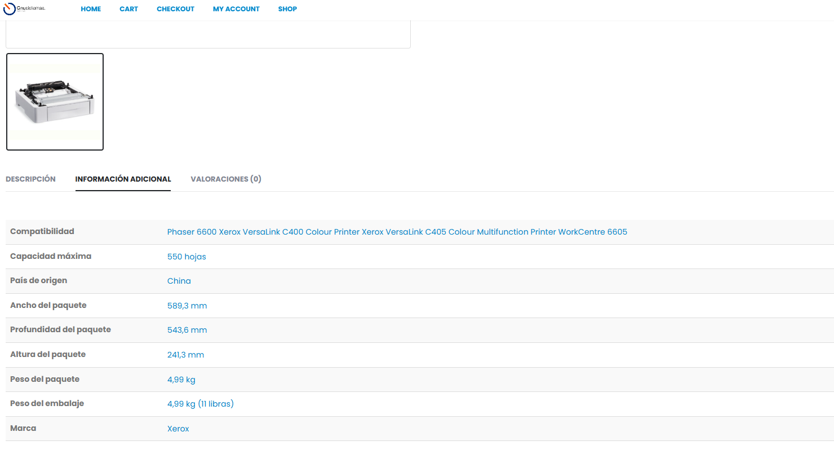
Task: Go to the HOME page
Action: [91, 9]
